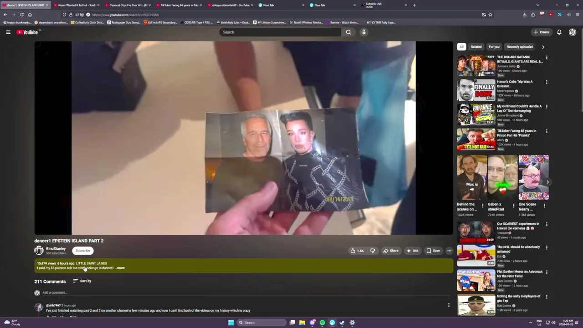Reload the page in browser toolbar
The image size is (583, 328).
21,15
